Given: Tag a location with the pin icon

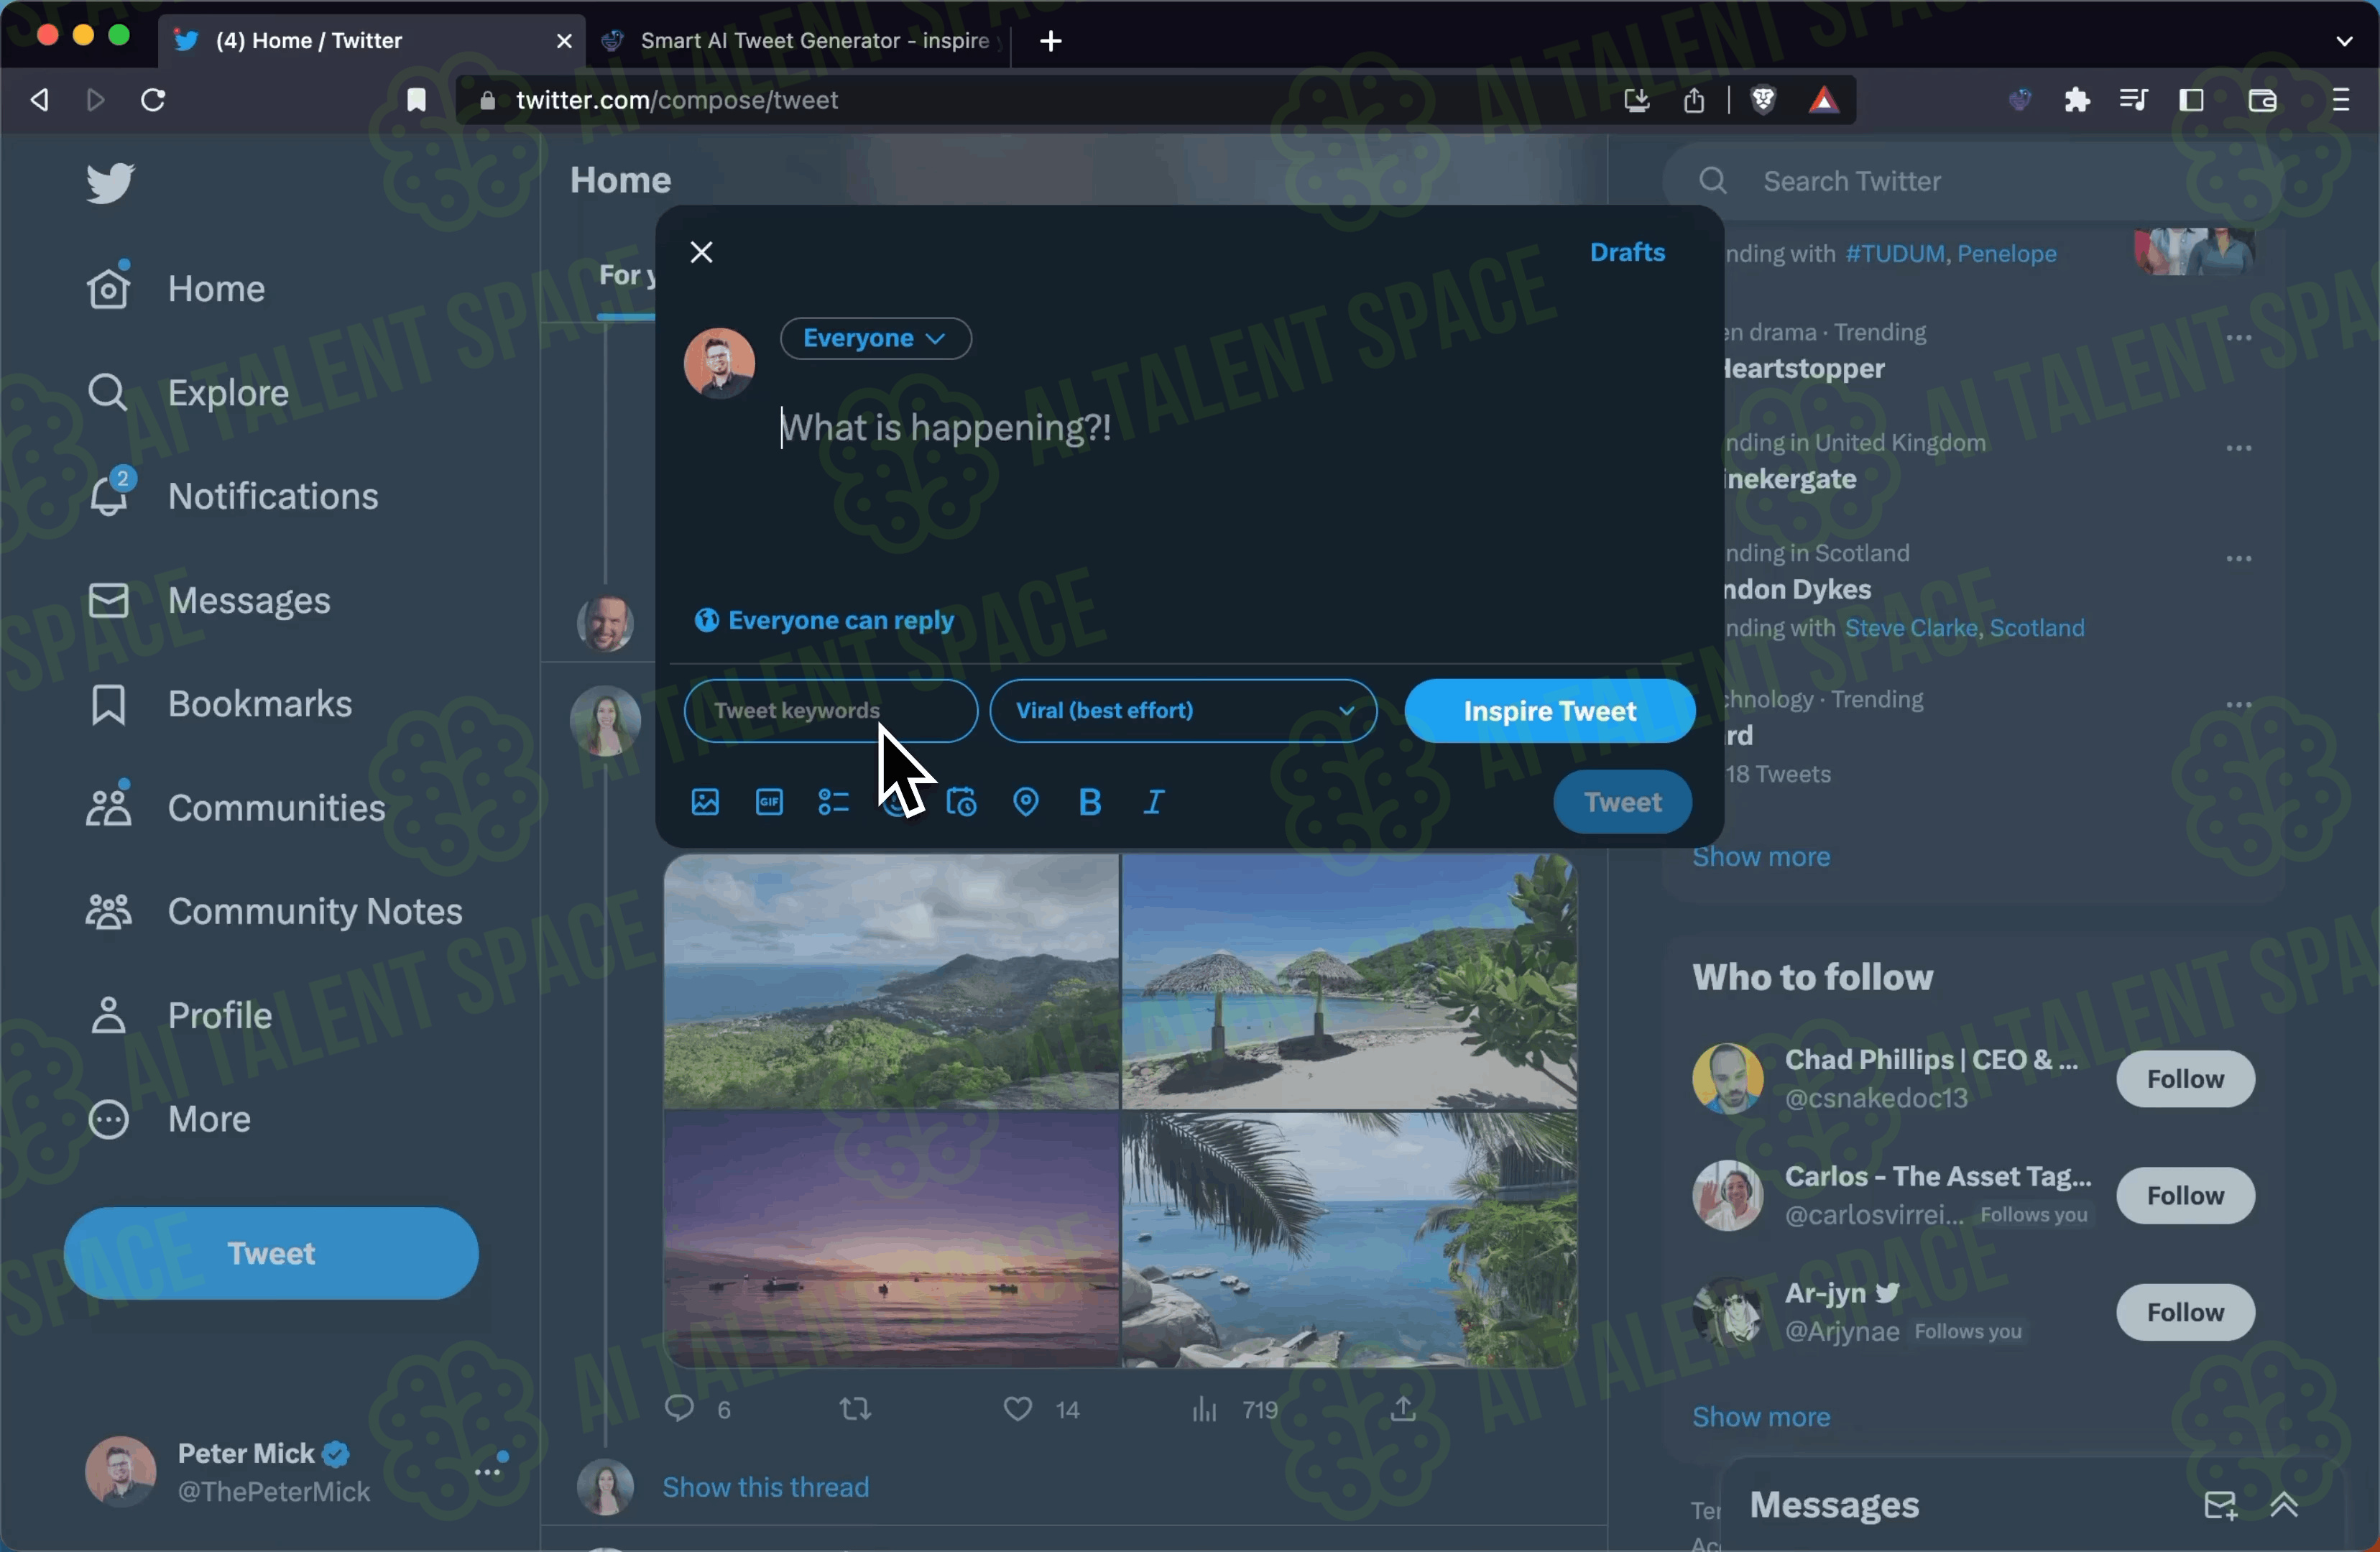Looking at the screenshot, I should 1026,802.
